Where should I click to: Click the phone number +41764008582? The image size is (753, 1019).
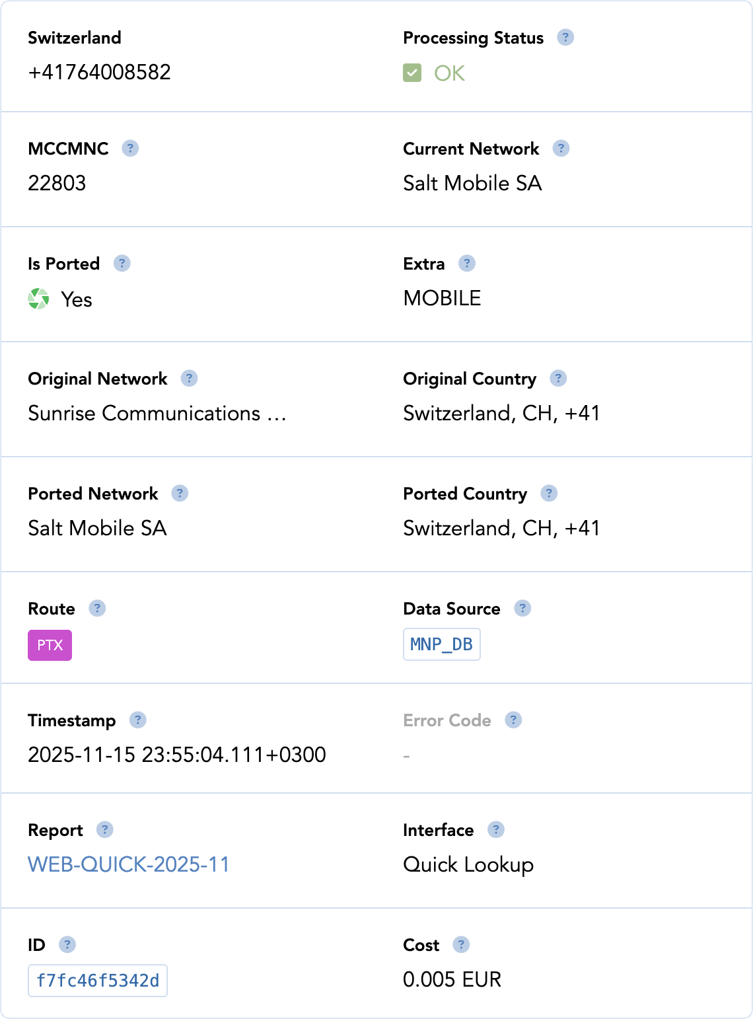99,72
